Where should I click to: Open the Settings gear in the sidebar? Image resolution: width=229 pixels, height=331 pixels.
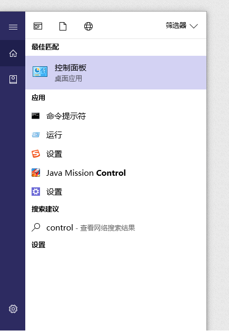(x=13, y=309)
